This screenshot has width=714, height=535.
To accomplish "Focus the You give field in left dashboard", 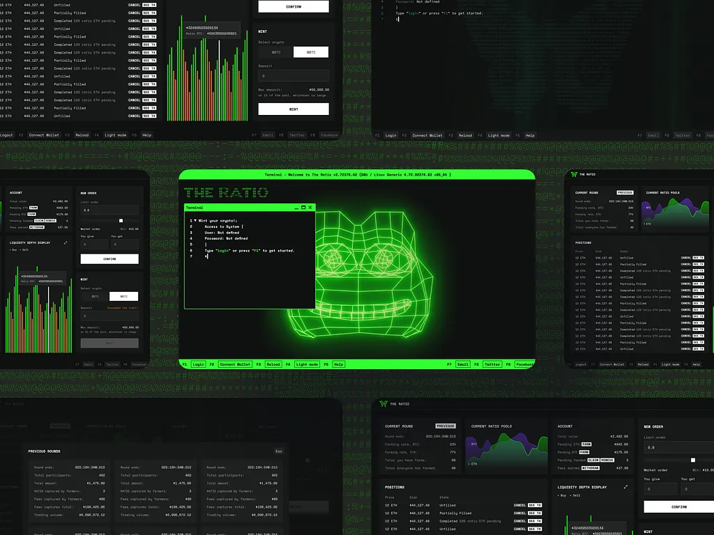I will [x=94, y=245].
